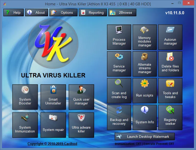Start Scan and create log

(119, 91)
